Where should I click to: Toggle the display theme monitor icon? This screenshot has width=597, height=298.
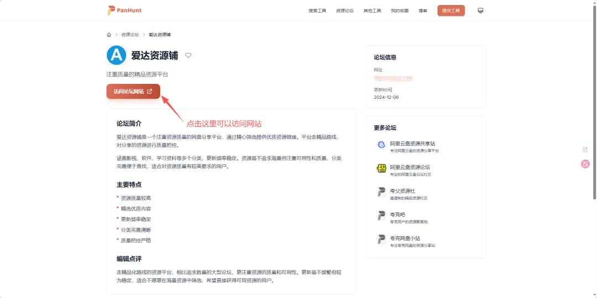pyautogui.click(x=480, y=10)
